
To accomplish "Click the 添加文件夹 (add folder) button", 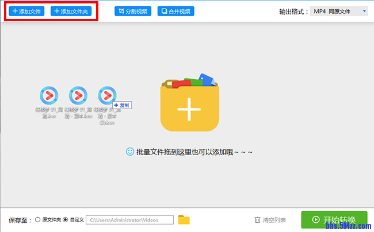I will tap(71, 11).
